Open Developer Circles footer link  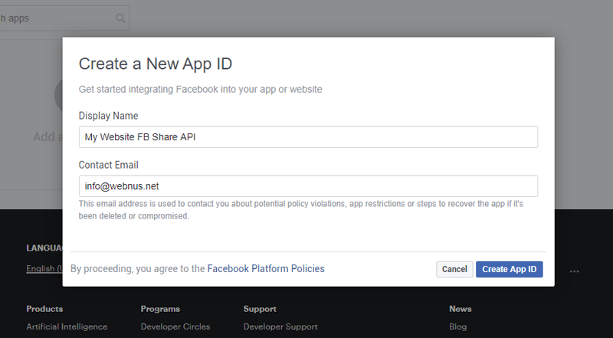click(175, 327)
